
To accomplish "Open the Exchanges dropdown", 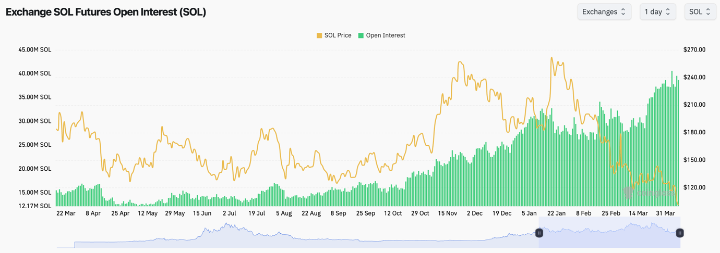I will (604, 12).
